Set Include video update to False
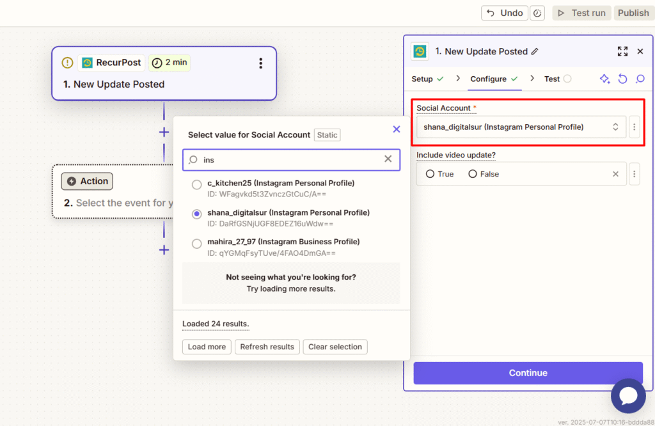This screenshot has height=426, width=655. (473, 174)
